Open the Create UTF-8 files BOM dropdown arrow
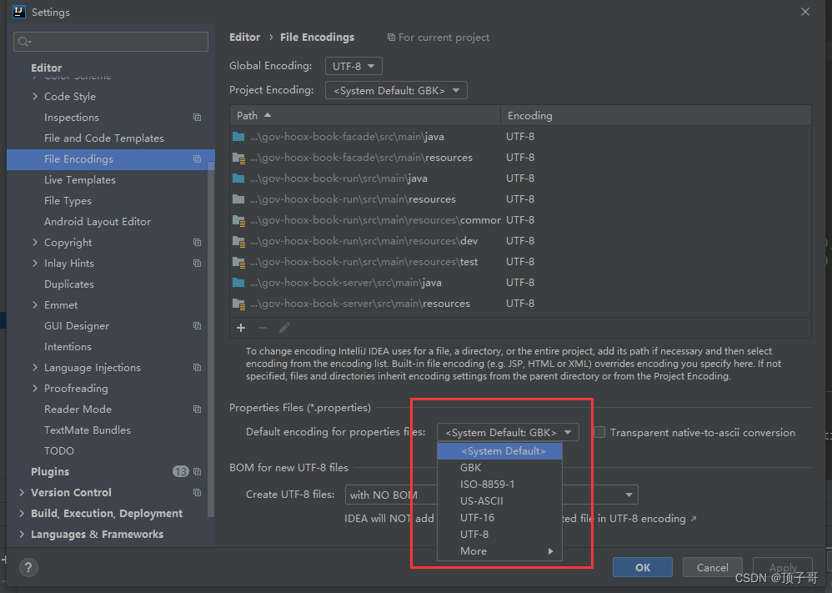The width and height of the screenshot is (832, 593). click(629, 495)
